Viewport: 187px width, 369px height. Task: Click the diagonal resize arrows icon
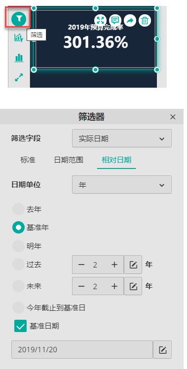point(19,77)
